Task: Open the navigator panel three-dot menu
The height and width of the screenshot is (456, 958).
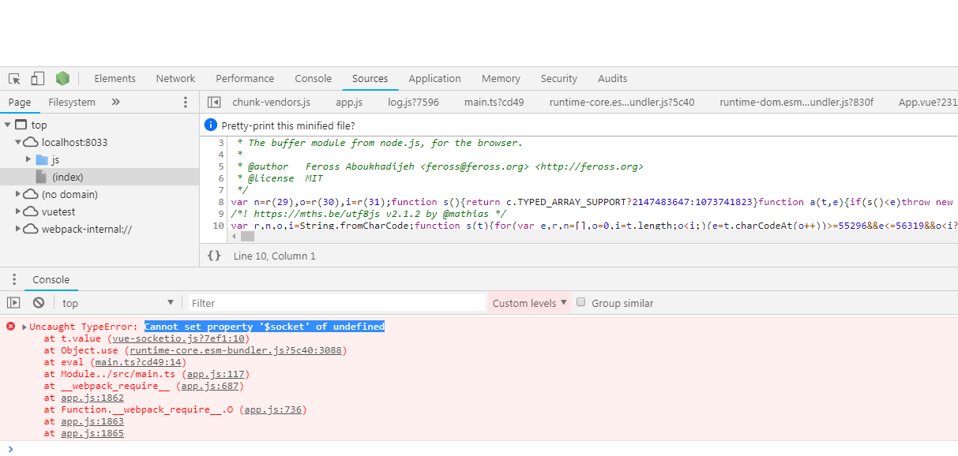Action: (186, 102)
